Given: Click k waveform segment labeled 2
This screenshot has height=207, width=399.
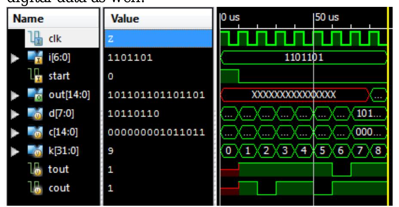Looking at the screenshot, I should pos(267,151).
